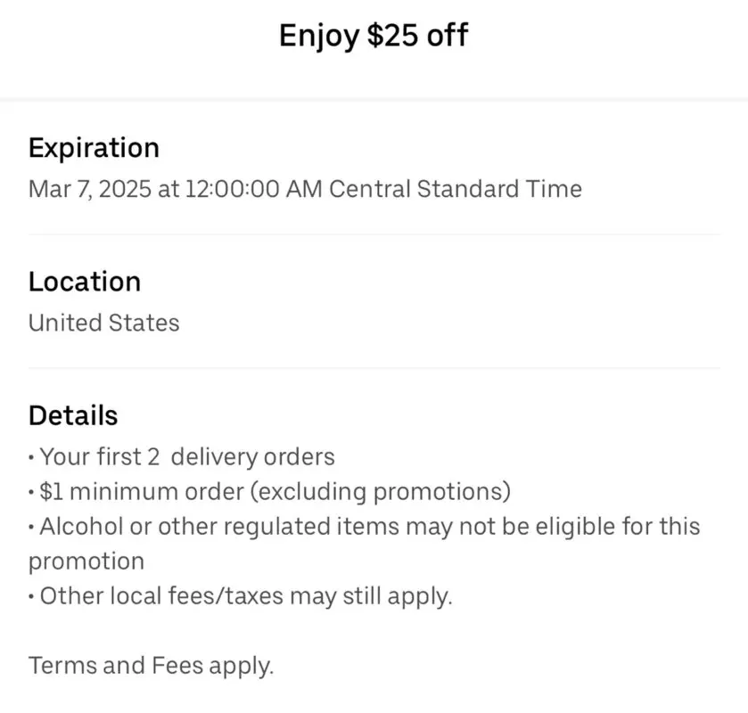Click the Location heading
Screen dimensions: 748x713
[x=85, y=282]
